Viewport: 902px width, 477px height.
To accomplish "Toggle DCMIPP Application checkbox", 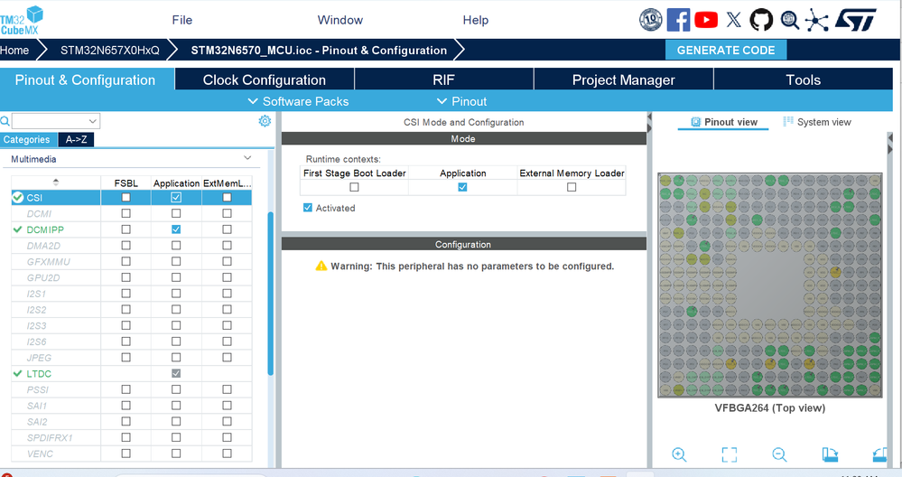I will (176, 229).
